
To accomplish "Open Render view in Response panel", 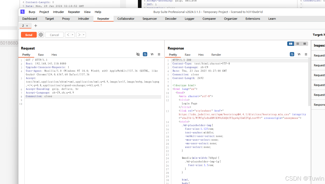I will [x=216, y=55].
